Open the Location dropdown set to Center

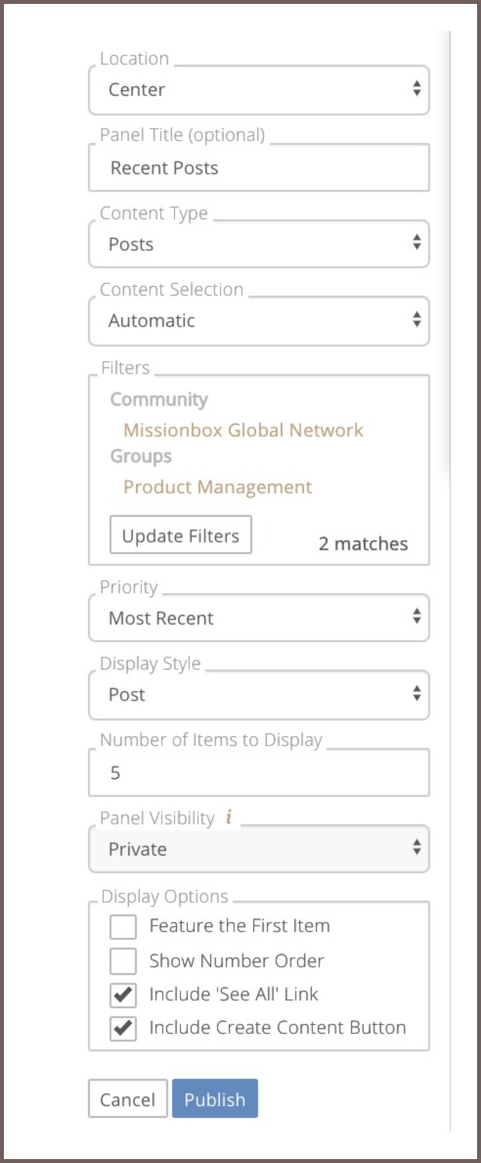259,90
